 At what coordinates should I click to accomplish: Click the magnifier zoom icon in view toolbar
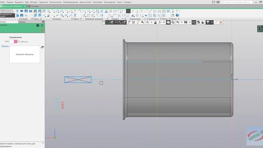(147, 22)
